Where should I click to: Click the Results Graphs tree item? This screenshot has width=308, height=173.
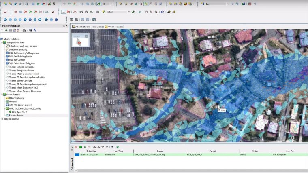(17, 115)
